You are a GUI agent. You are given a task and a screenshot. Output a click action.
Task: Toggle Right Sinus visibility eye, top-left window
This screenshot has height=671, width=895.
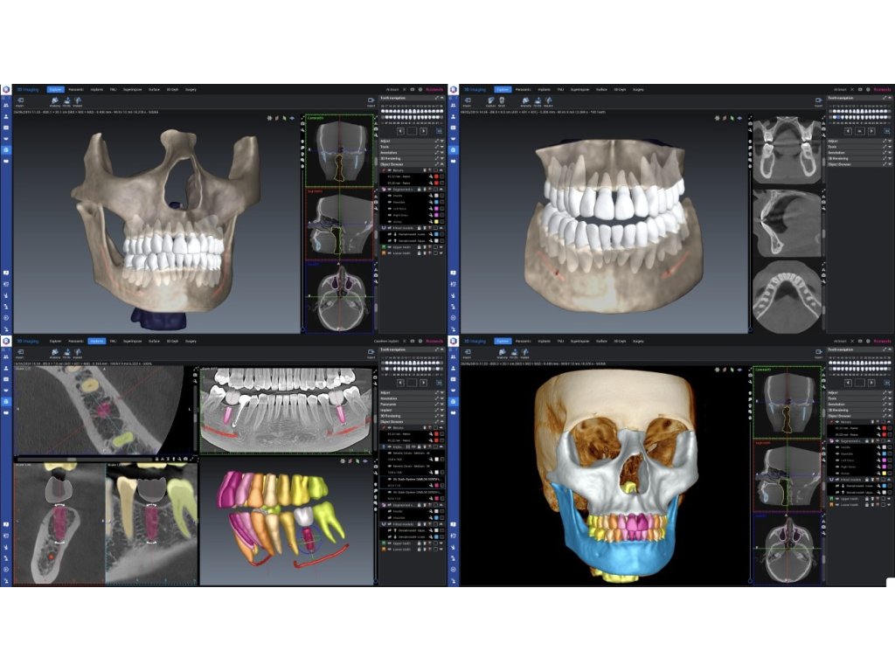click(390, 215)
